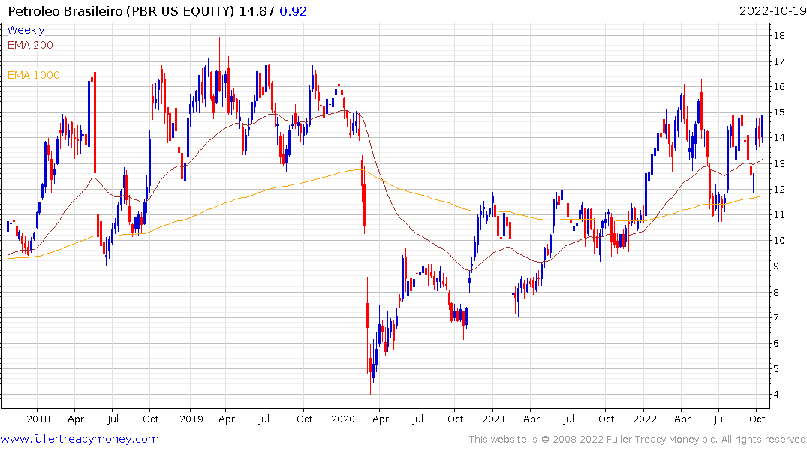Click the 2021 label on time axis
The image size is (807, 450).
point(493,418)
